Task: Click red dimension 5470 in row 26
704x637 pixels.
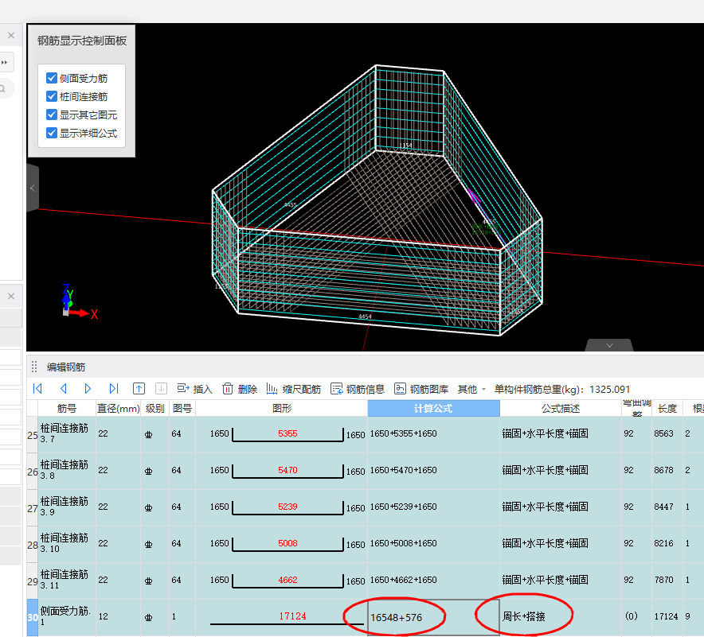Action: click(x=287, y=470)
